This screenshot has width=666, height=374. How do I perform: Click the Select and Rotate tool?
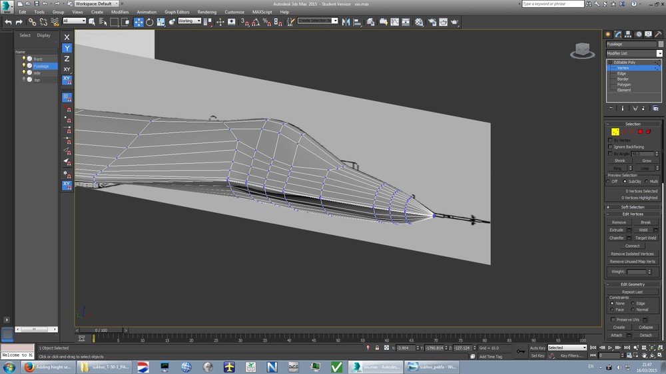pyautogui.click(x=150, y=22)
